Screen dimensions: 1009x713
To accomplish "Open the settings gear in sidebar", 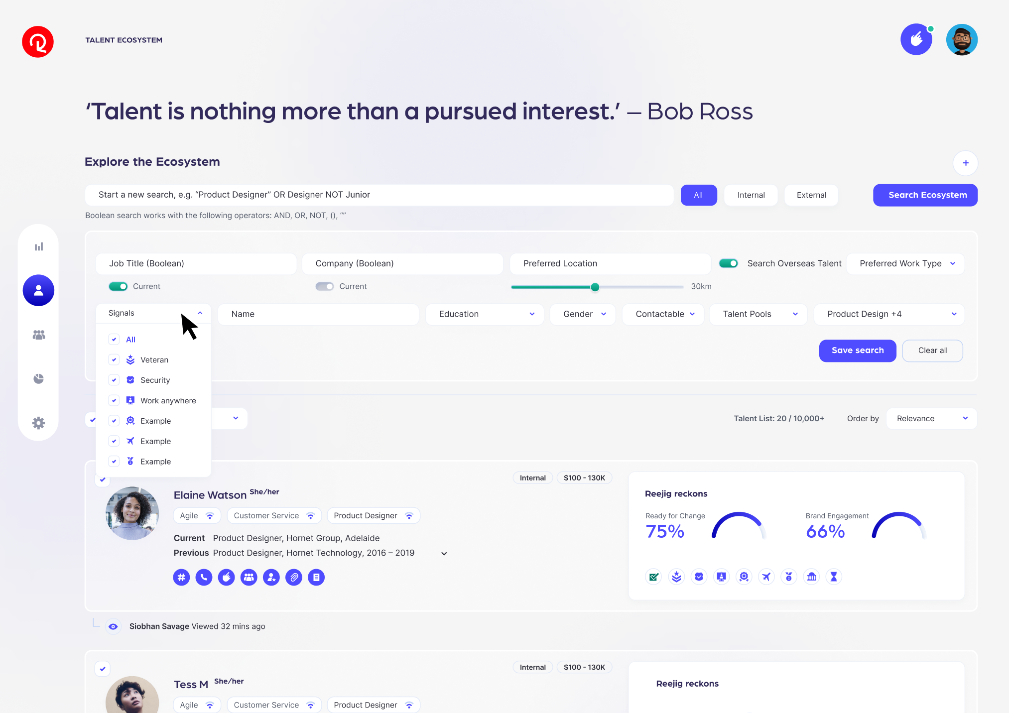I will pos(39,423).
